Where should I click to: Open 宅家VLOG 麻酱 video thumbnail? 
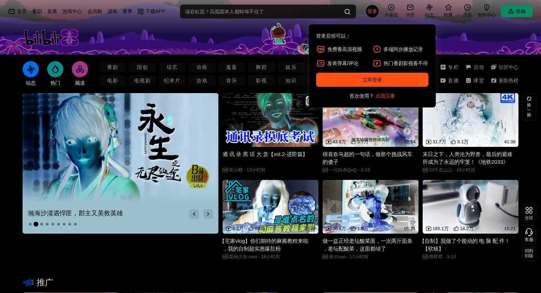tap(270, 207)
